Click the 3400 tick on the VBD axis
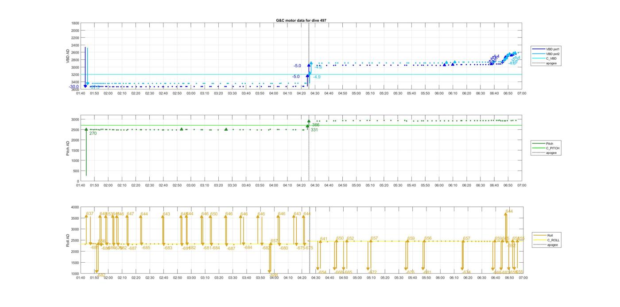Viewport: 620px width, 307px height. (x=75, y=82)
